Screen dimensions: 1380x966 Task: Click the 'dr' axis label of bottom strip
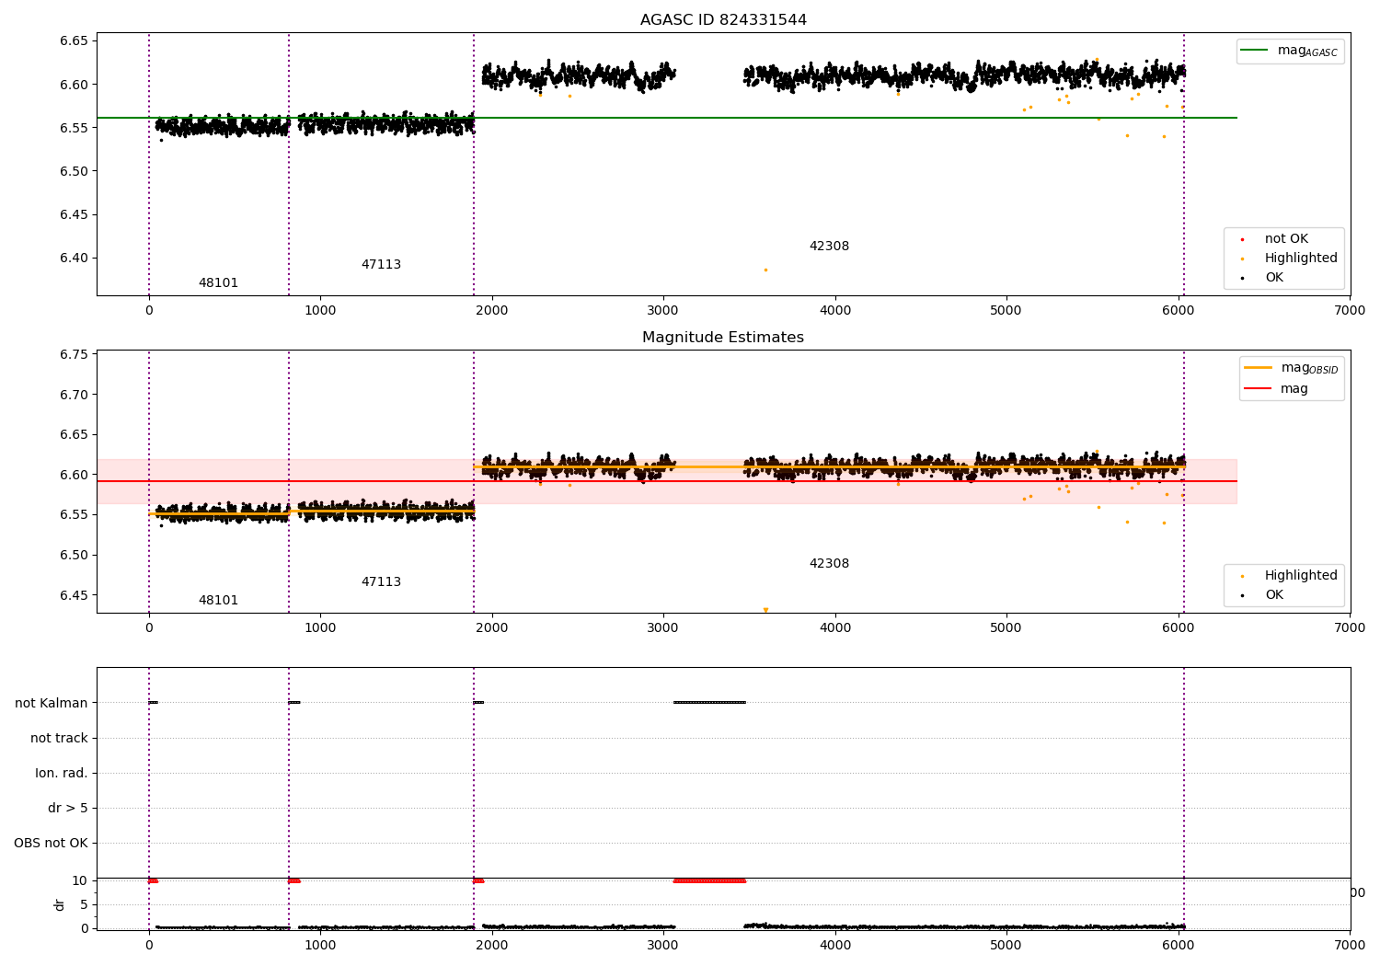coord(60,904)
